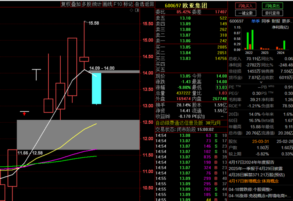293x201 pixels.
Task: Click stock title 600697 欧亚集团
Action: 186,6
